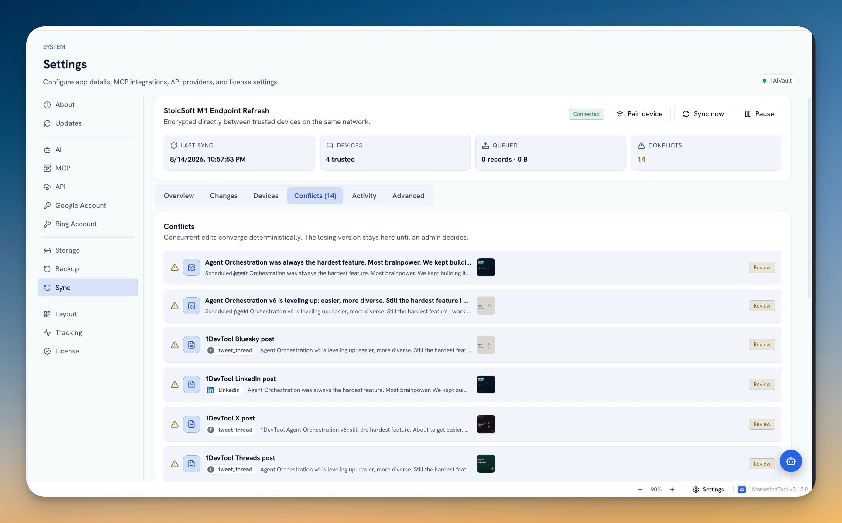Click the tweet_thread tag on Bluesky post
842x523 pixels.
point(231,350)
